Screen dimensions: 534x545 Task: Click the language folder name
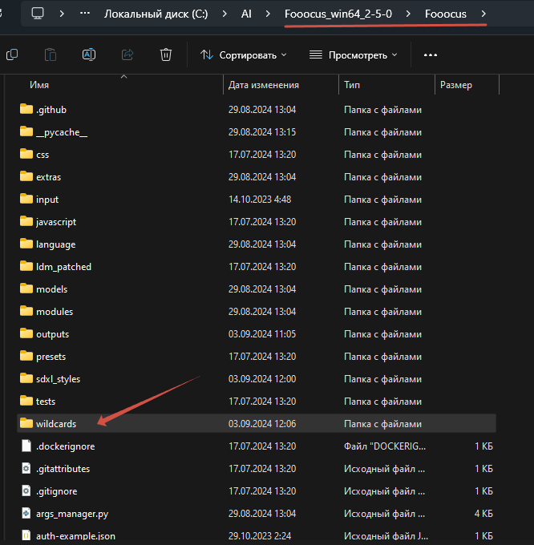[x=56, y=244]
